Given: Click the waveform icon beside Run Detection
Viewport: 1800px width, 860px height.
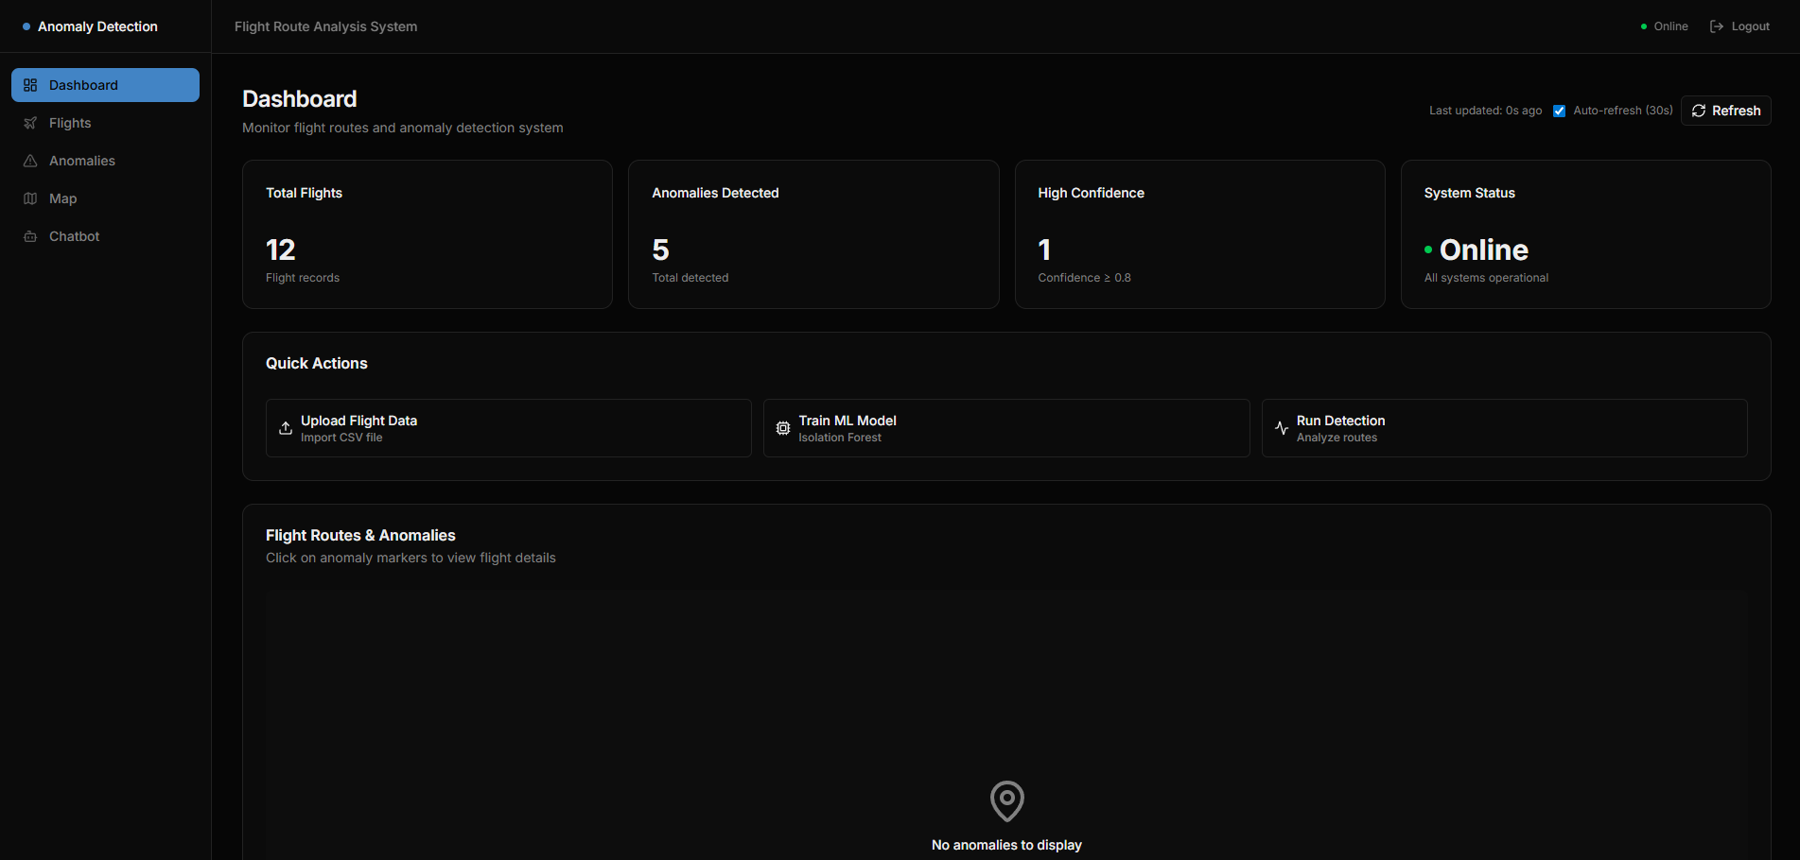Looking at the screenshot, I should [x=1280, y=427].
